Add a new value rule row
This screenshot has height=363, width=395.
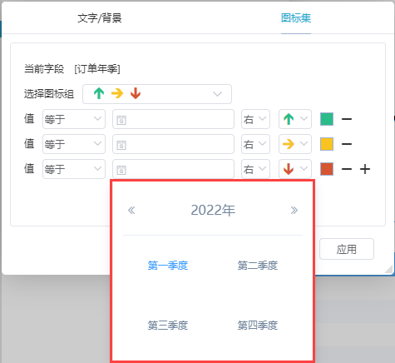tap(365, 169)
